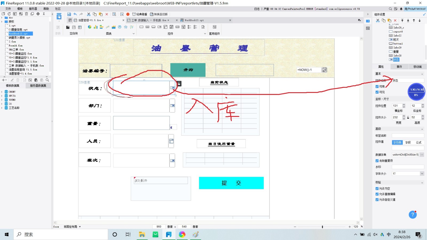Viewport: 427px width, 240px height.
Task: Toggle the 允许自定义值 checkbox
Action: click(377, 200)
